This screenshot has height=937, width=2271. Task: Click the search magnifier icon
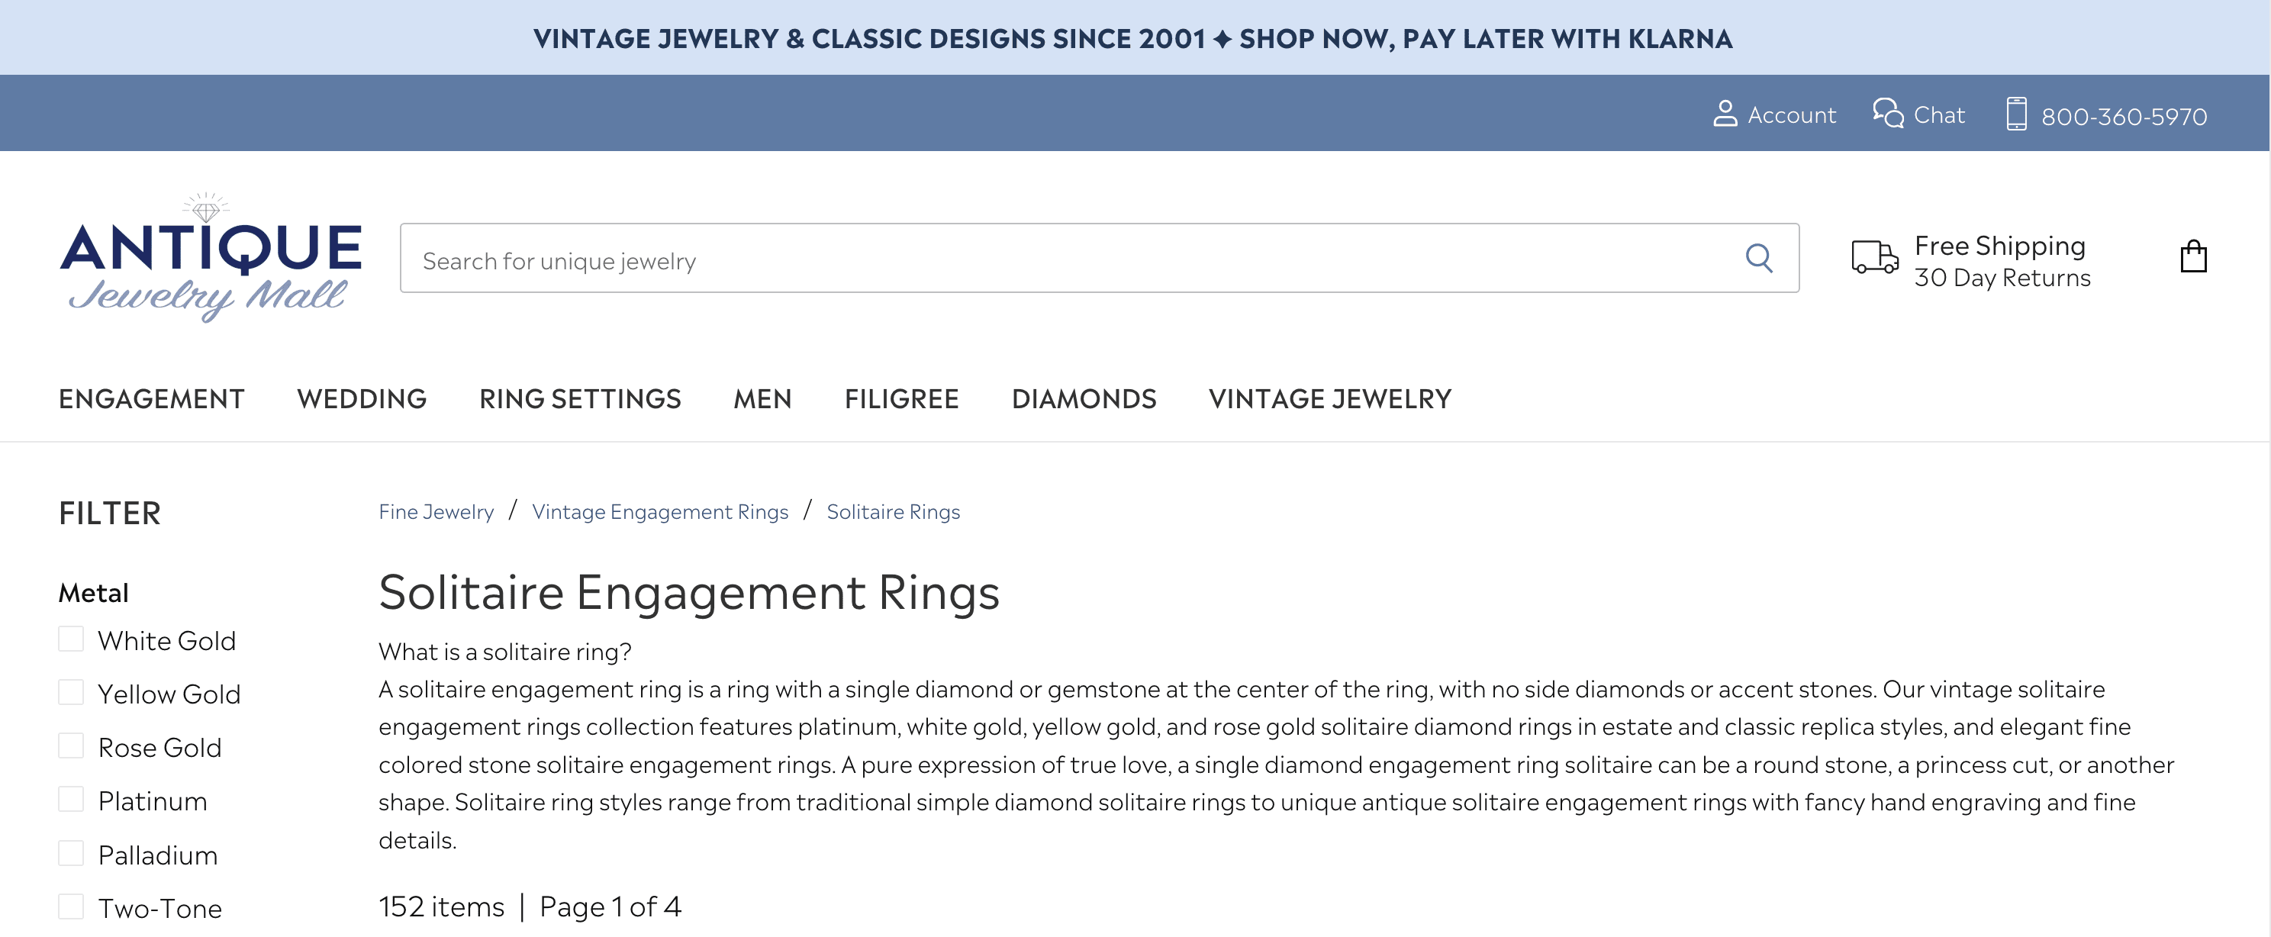(1759, 258)
